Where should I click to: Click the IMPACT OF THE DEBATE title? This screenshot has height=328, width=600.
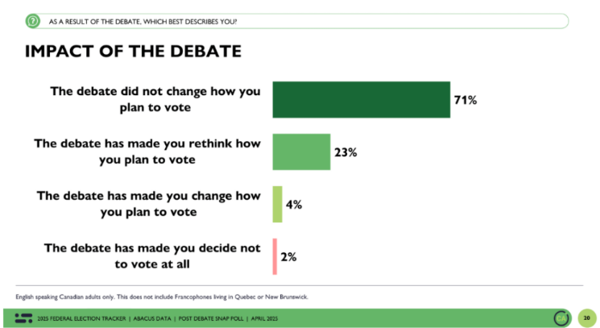pyautogui.click(x=133, y=51)
